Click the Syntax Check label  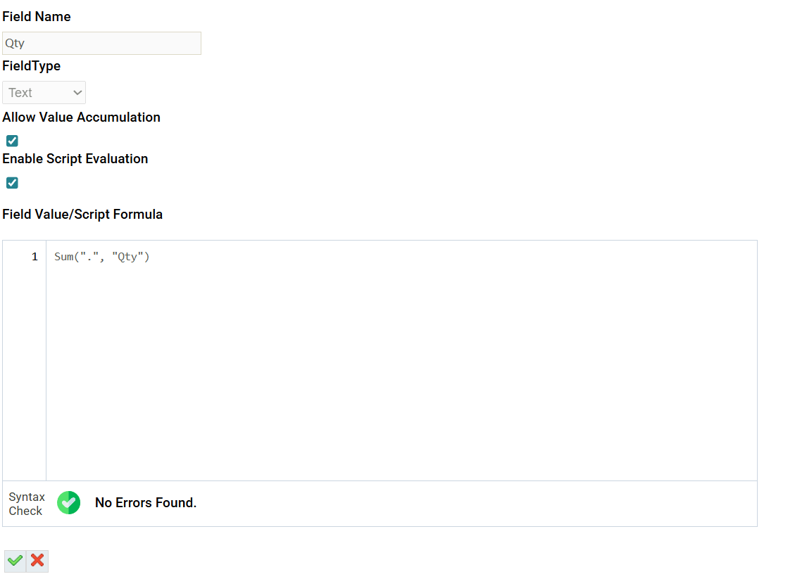pyautogui.click(x=26, y=504)
